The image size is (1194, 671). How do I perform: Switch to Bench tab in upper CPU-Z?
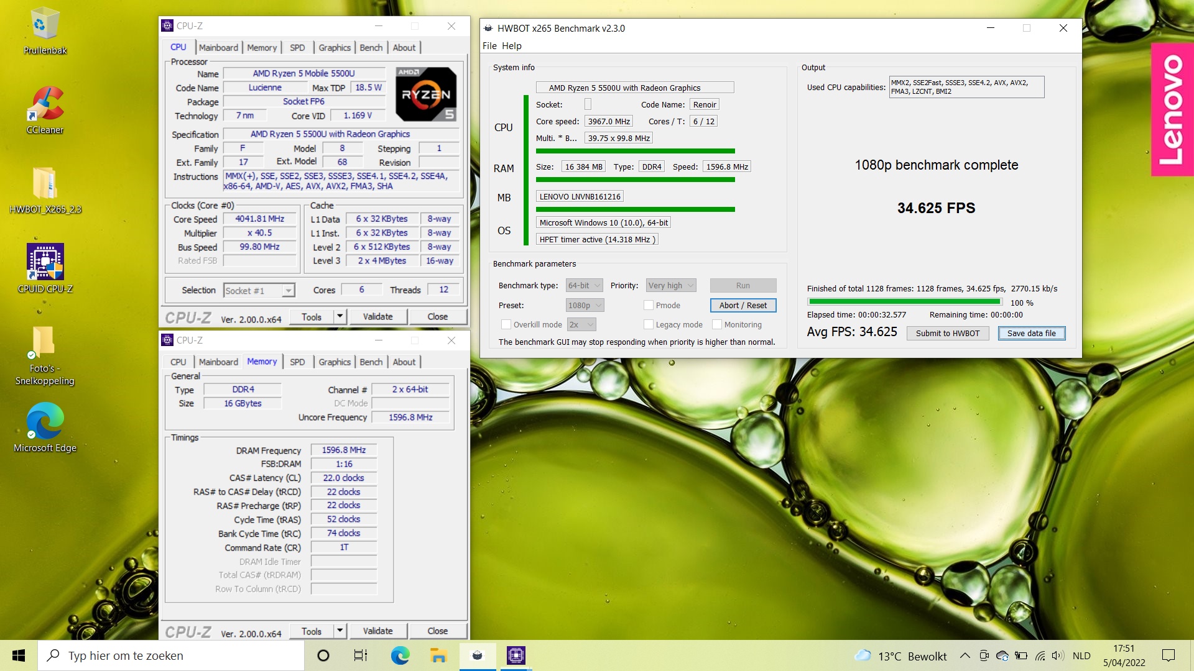click(371, 47)
